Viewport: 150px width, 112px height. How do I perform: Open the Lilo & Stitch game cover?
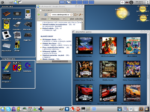tap(132, 45)
